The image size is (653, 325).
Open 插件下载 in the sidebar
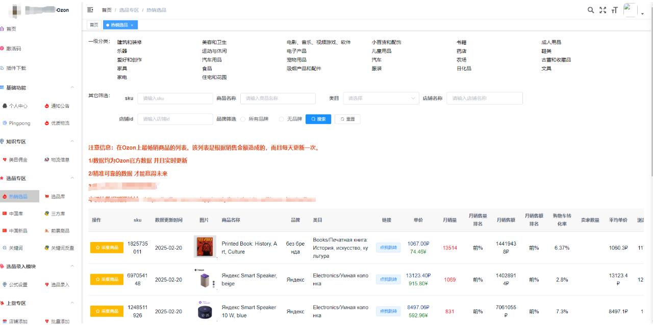(16, 68)
